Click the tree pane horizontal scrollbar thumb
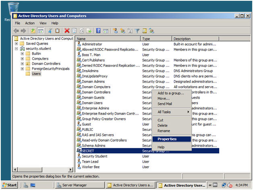Image resolution: width=253 pixels, height=190 pixels. point(30,169)
